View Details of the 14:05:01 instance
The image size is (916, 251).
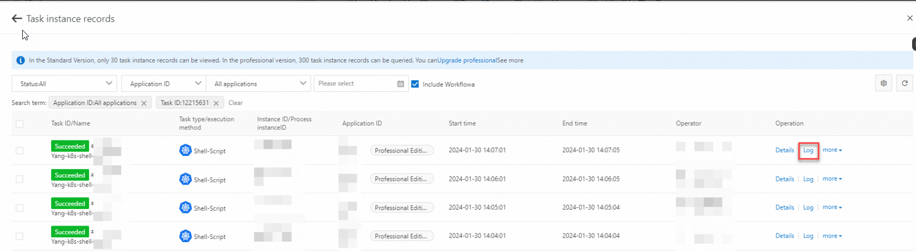[785, 207]
